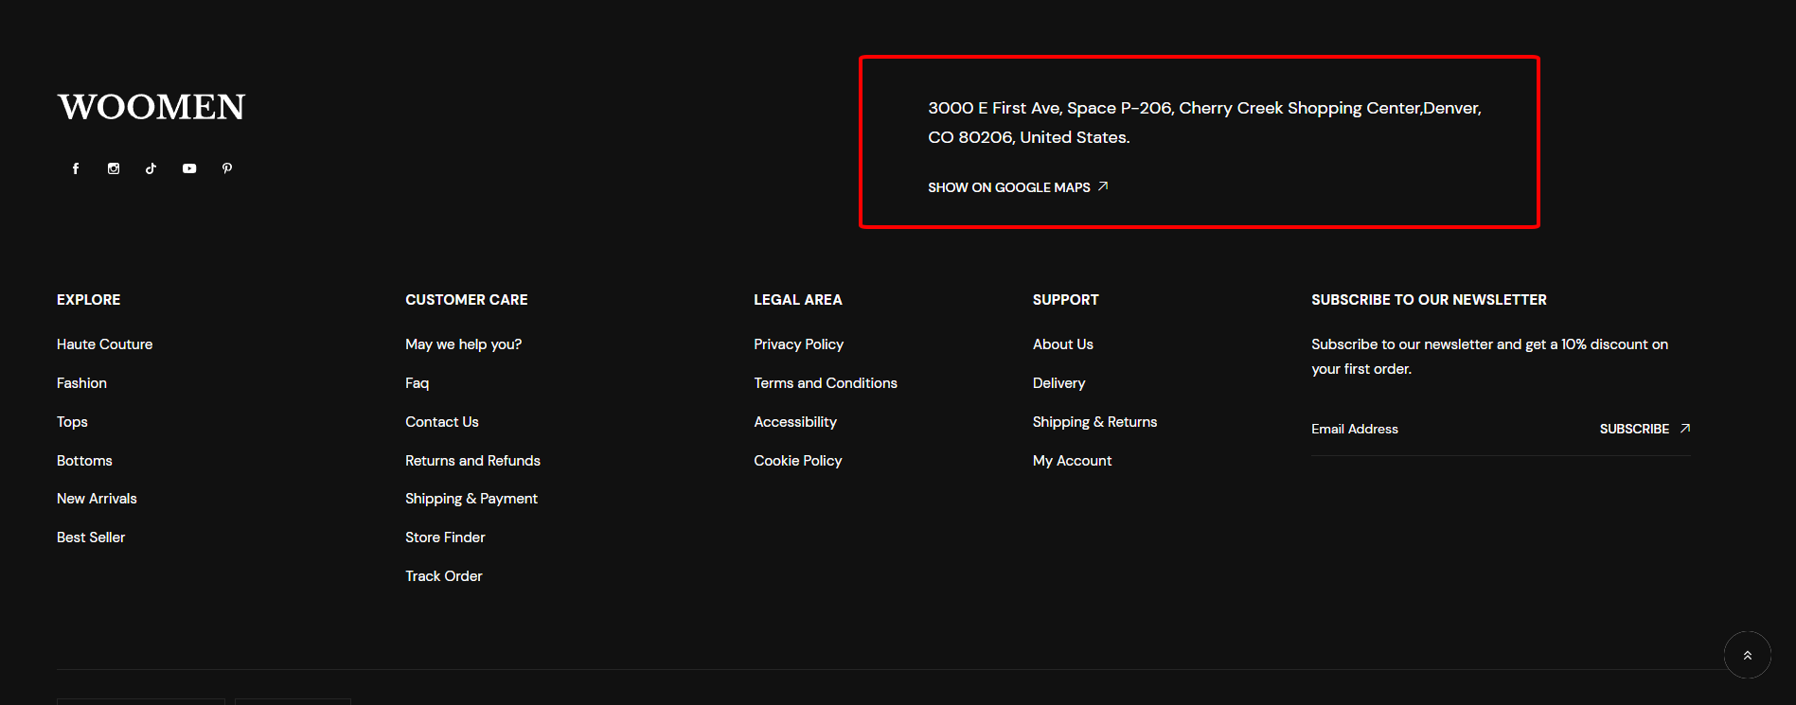Click Track Order in Customer Care
This screenshot has height=705, width=1796.
[443, 576]
